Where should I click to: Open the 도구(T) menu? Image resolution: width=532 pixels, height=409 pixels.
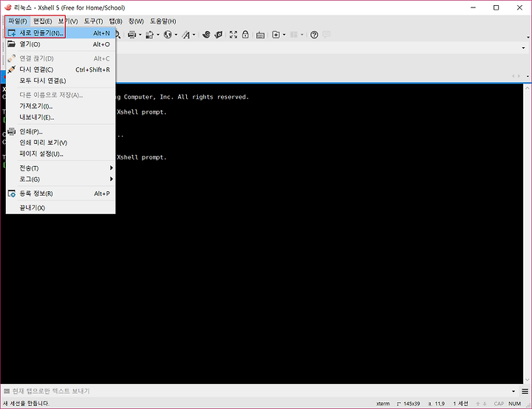pos(93,21)
